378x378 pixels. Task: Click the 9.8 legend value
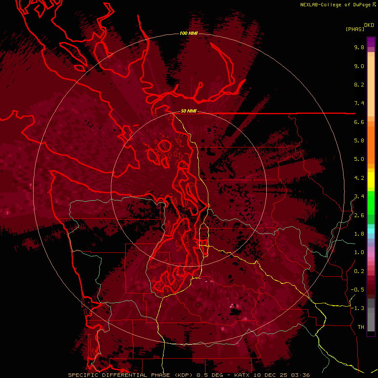pos(359,47)
